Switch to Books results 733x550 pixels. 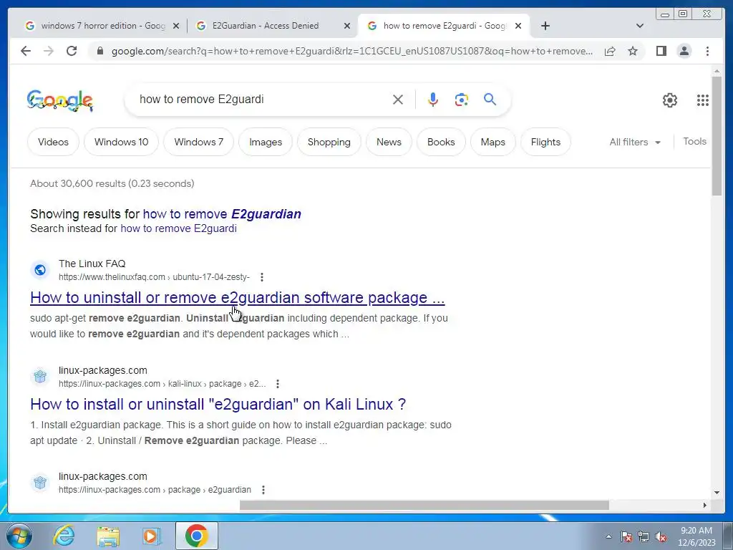coord(441,142)
